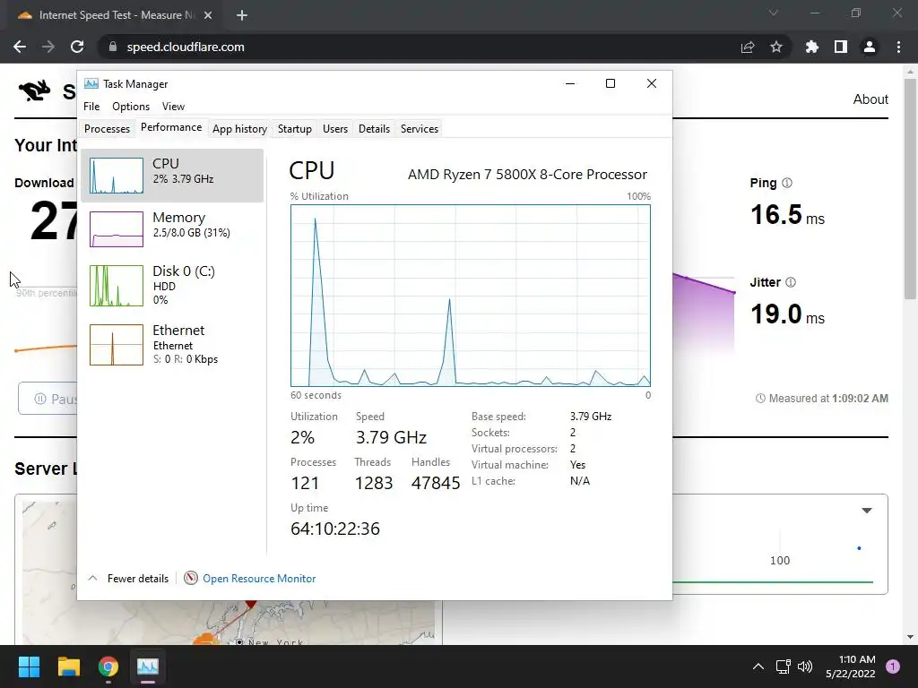Click the Pause button on speed test
918x688 pixels.
pyautogui.click(x=48, y=399)
